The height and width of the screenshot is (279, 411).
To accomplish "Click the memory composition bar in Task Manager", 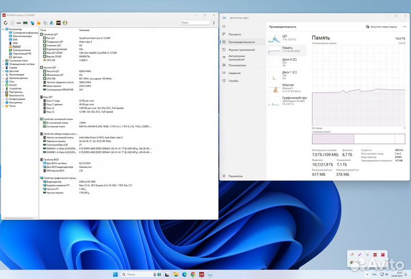I will point(358,139).
